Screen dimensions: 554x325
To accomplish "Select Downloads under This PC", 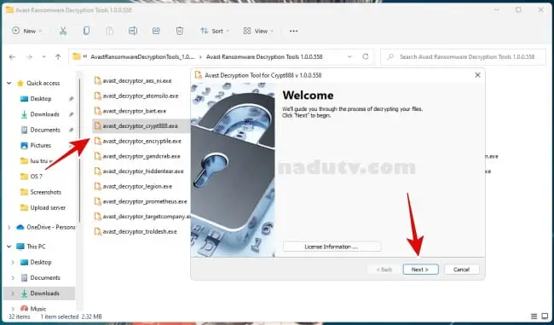I will click(44, 293).
